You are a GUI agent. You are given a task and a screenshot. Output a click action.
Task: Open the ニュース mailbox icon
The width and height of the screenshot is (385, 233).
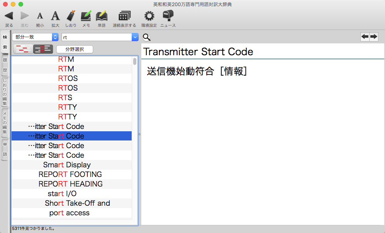point(168,16)
